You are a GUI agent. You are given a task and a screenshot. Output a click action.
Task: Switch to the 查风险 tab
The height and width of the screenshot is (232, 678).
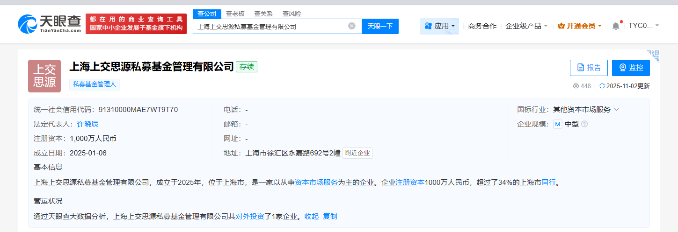(292, 14)
